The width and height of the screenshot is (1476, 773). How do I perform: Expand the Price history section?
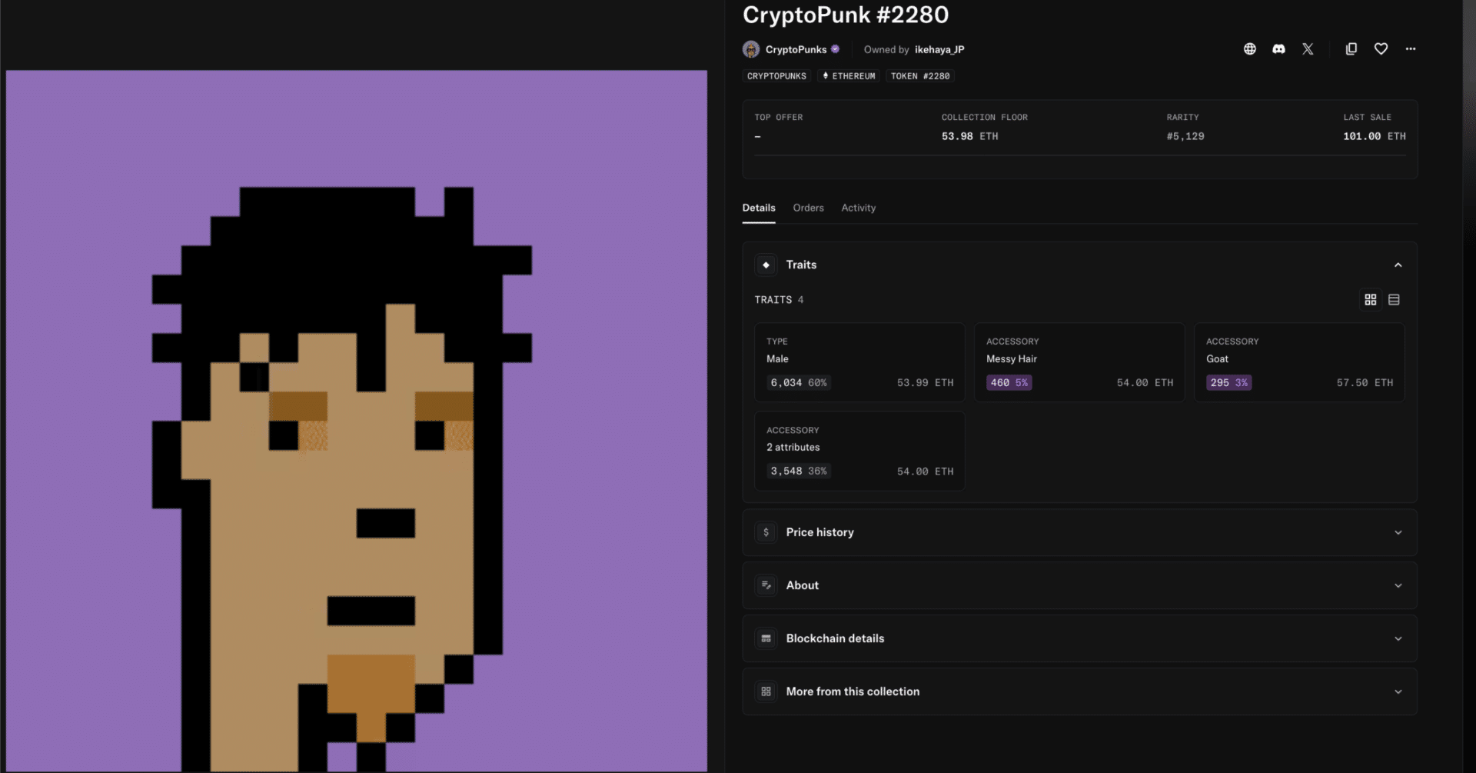click(1079, 532)
